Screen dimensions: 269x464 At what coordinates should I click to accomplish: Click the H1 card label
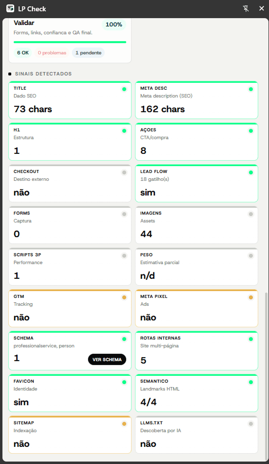(x=17, y=130)
